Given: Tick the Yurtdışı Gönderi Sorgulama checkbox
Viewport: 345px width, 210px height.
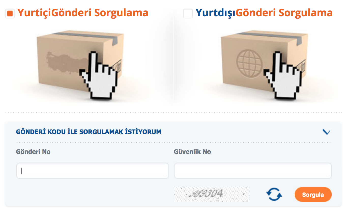Looking at the screenshot, I should point(188,14).
